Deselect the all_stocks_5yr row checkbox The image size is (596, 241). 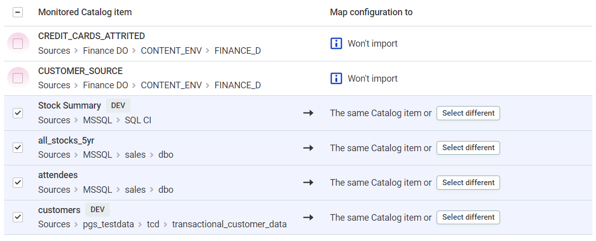tap(18, 148)
